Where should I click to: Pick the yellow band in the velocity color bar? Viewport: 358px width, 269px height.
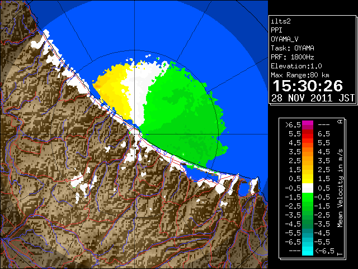tap(308, 179)
